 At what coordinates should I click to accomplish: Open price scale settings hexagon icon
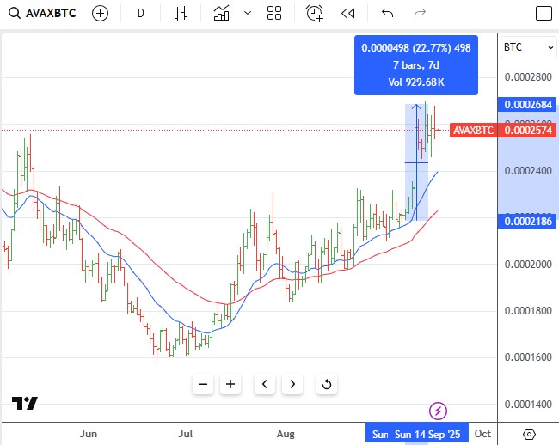tap(529, 434)
